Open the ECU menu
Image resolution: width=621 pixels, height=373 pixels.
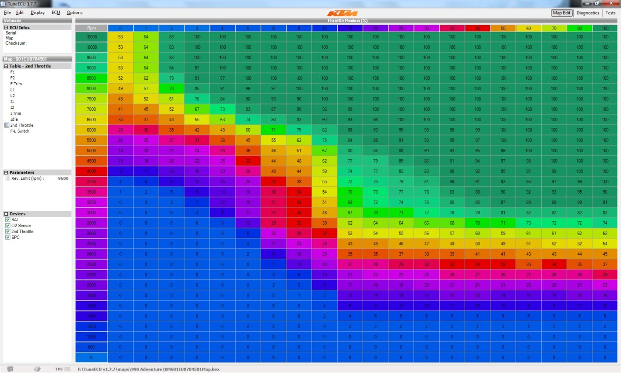tap(56, 13)
